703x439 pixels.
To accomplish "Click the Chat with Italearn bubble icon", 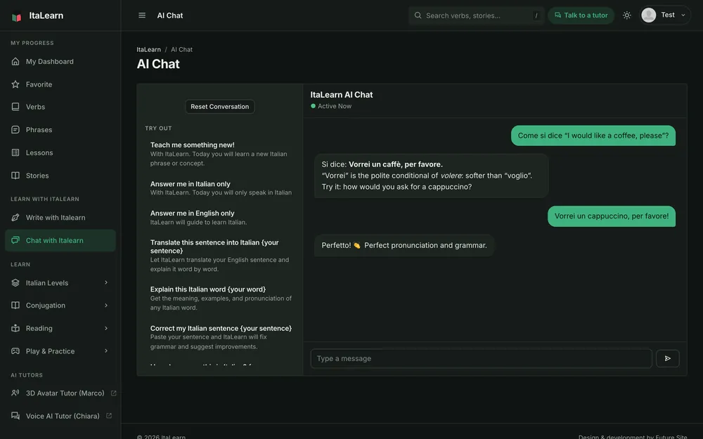I will (x=15, y=240).
